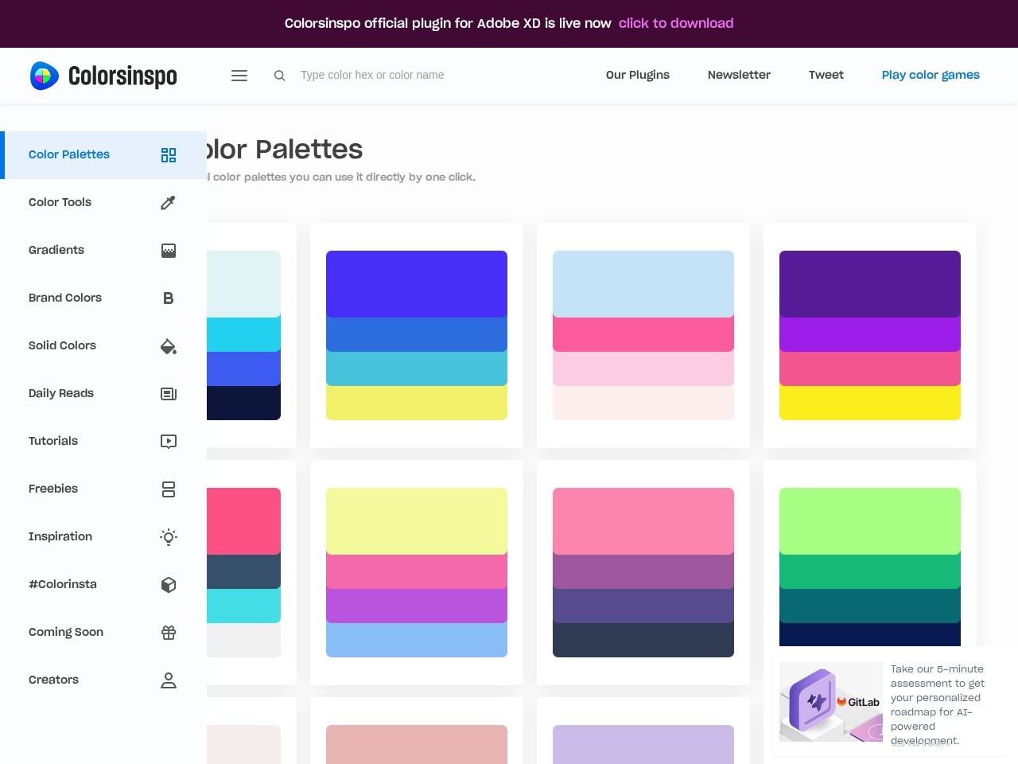Go to Freebies in the sidebar
This screenshot has height=764, width=1018.
click(x=103, y=489)
